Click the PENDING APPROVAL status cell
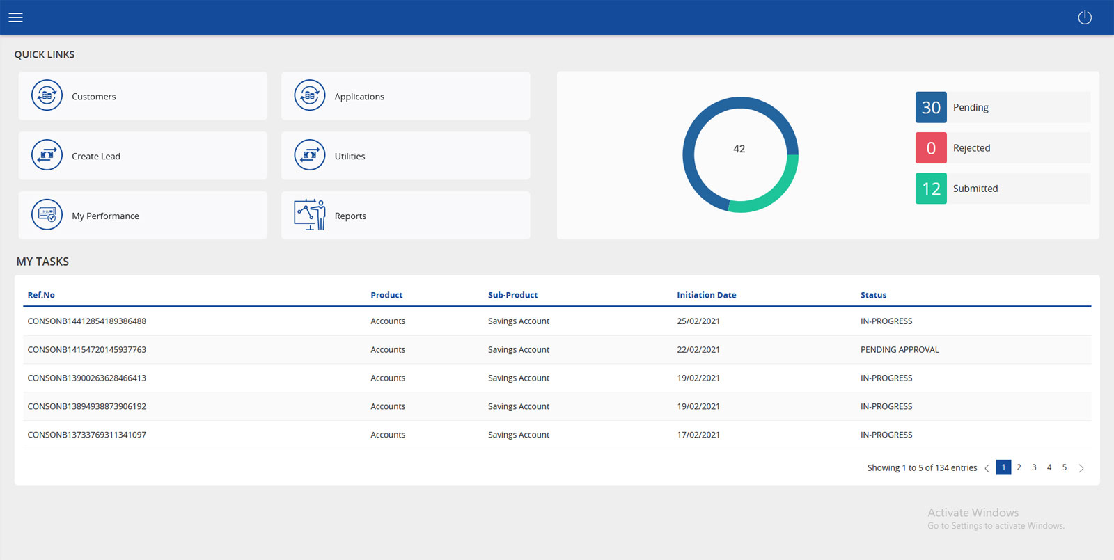The height and width of the screenshot is (560, 1114). click(x=900, y=350)
